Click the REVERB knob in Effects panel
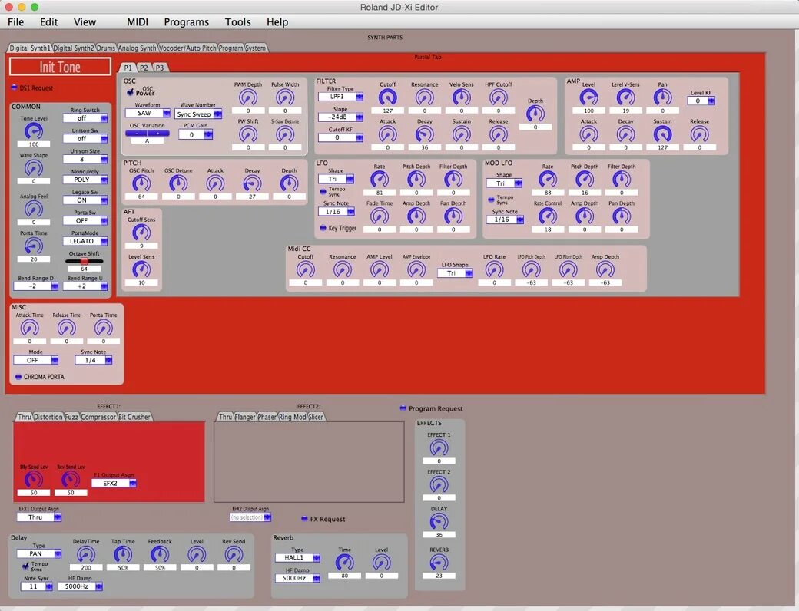799x611 pixels. click(439, 563)
